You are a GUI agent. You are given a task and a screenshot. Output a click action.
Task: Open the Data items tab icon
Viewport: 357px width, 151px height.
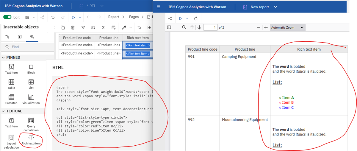20,37
